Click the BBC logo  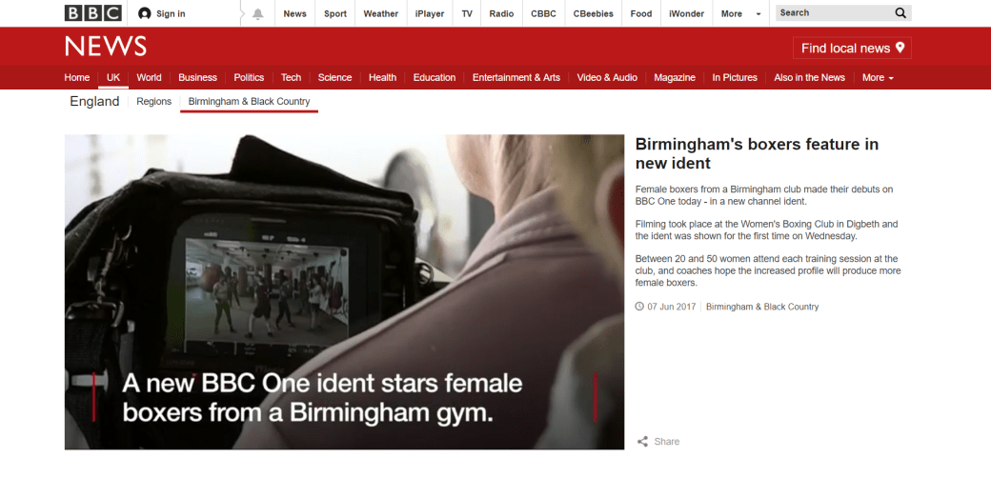coord(93,13)
